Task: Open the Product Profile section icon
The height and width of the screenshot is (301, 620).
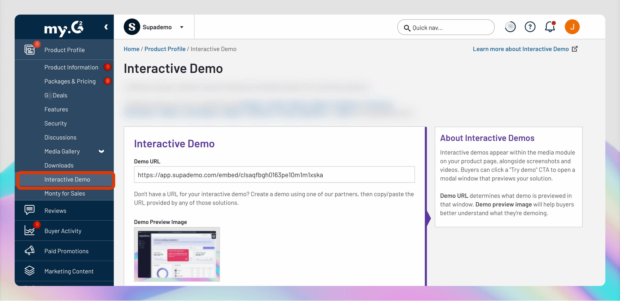Action: 29,49
